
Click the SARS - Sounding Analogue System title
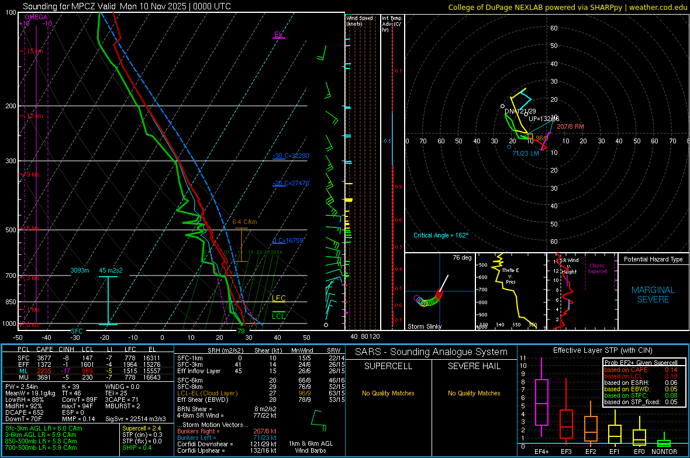pyautogui.click(x=431, y=352)
